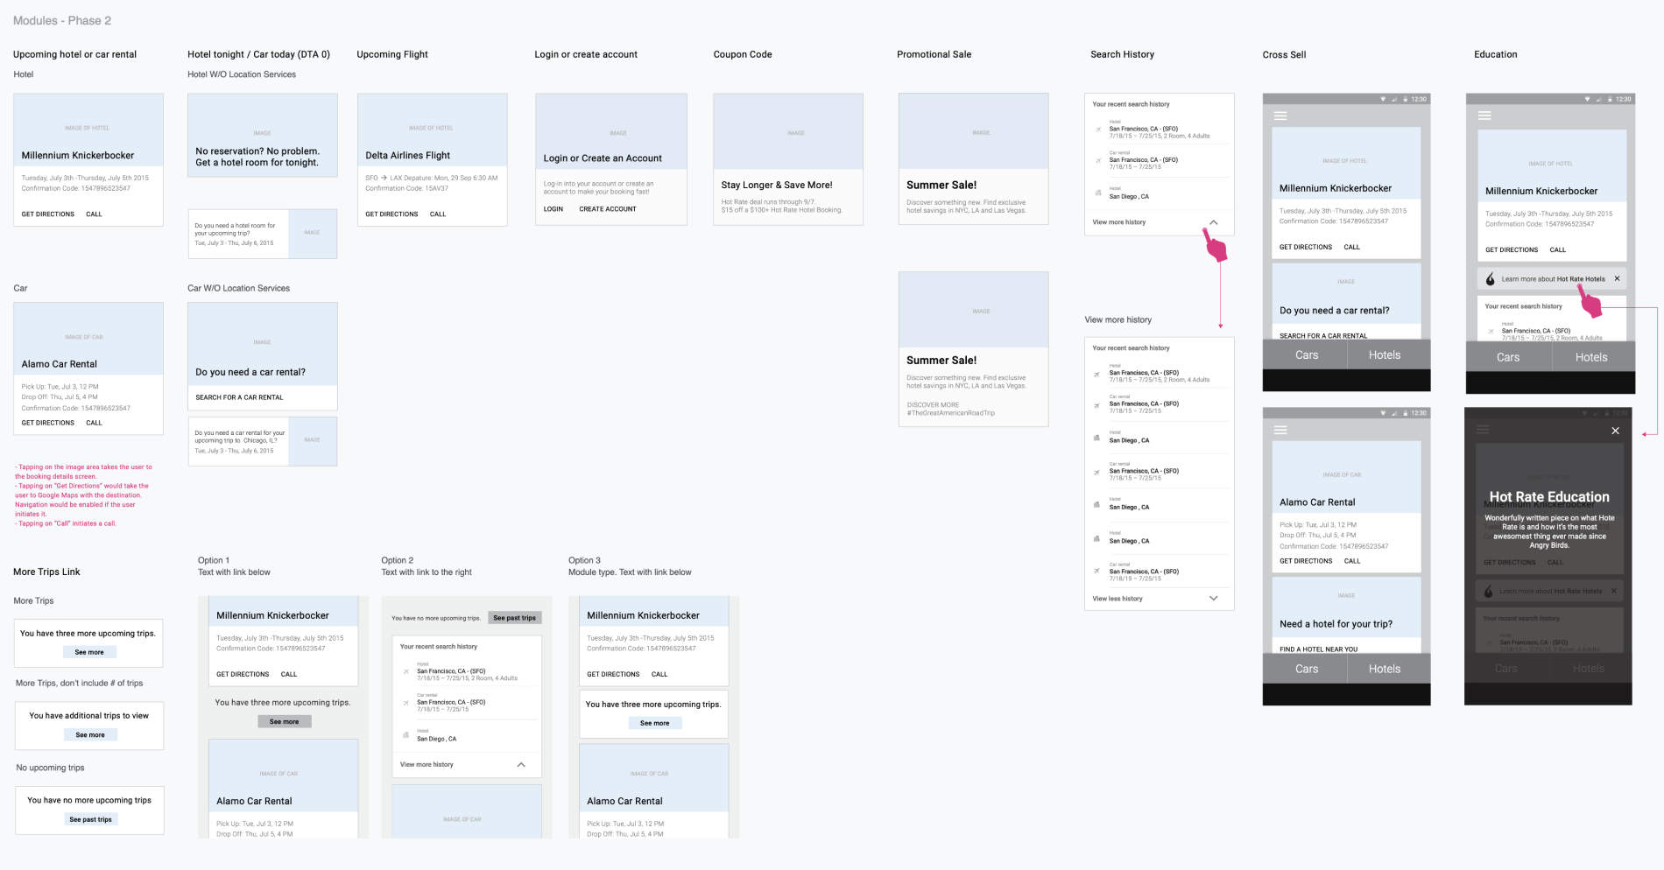Click 'See more' under 'You have additional trips to view'
This screenshot has height=870, width=1664.
click(89, 735)
